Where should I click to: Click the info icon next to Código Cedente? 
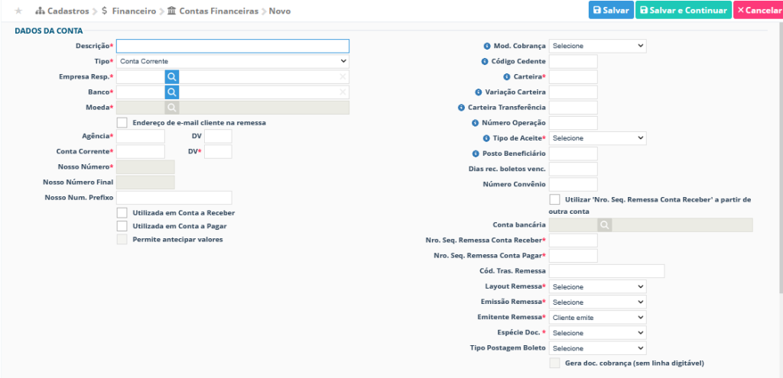(x=484, y=61)
